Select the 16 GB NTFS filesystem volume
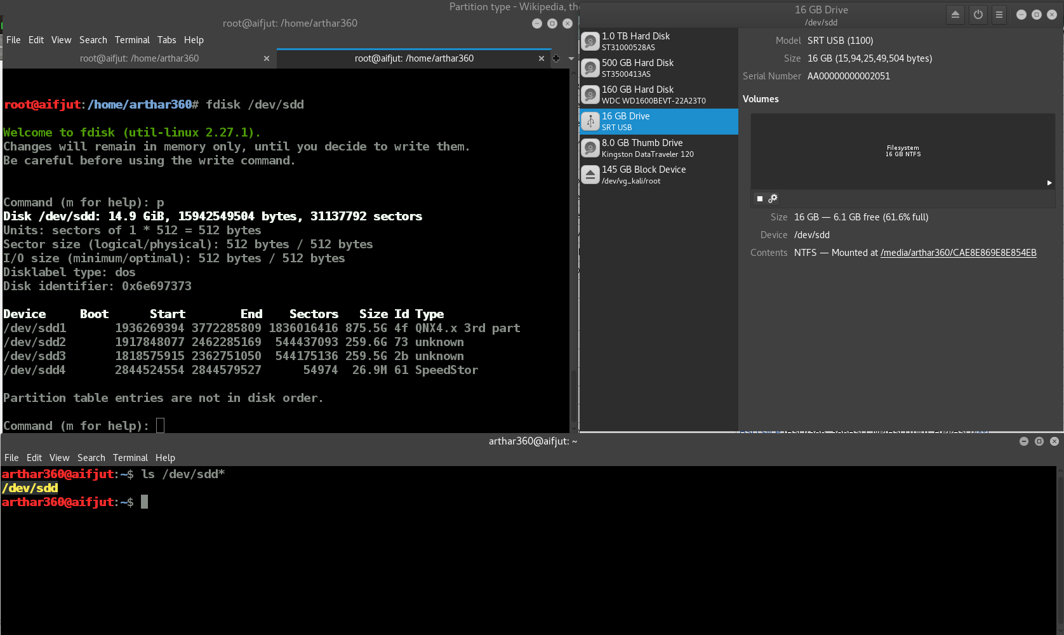 pyautogui.click(x=903, y=151)
